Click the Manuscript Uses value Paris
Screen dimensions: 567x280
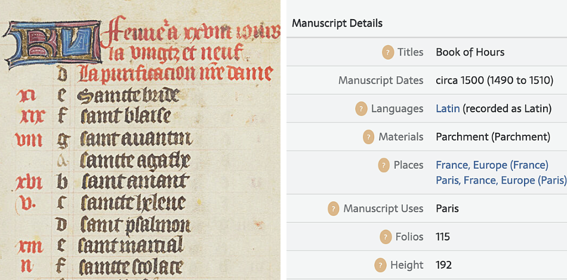click(x=447, y=209)
